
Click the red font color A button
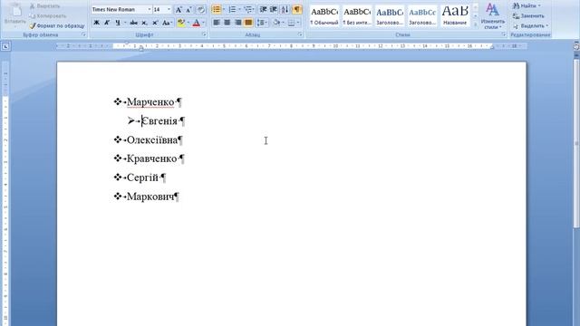click(197, 23)
